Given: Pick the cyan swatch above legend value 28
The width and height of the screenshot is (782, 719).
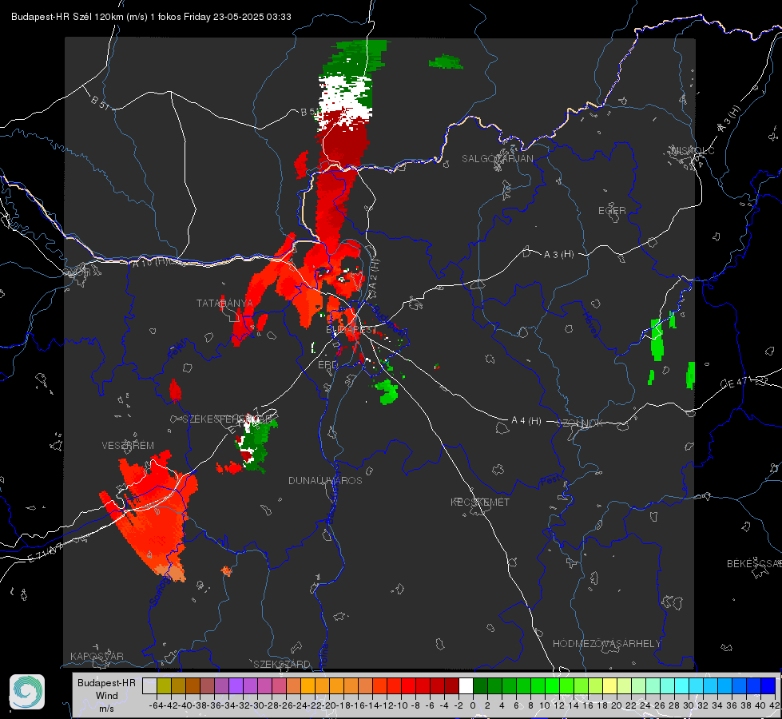Looking at the screenshot, I should pos(682,685).
